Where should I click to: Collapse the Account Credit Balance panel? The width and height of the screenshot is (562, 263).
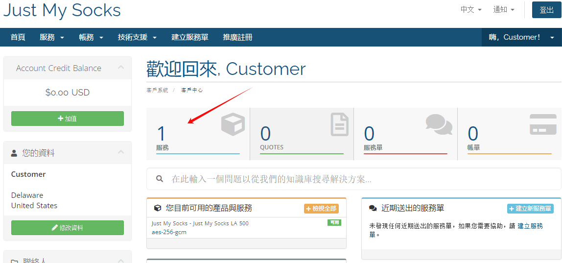click(x=121, y=68)
